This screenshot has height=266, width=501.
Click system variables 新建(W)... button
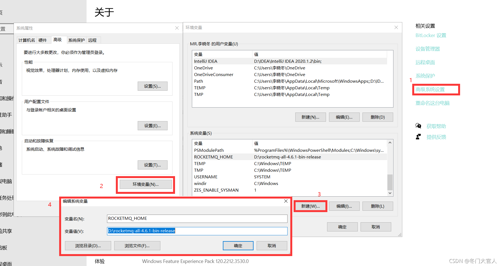pos(310,206)
